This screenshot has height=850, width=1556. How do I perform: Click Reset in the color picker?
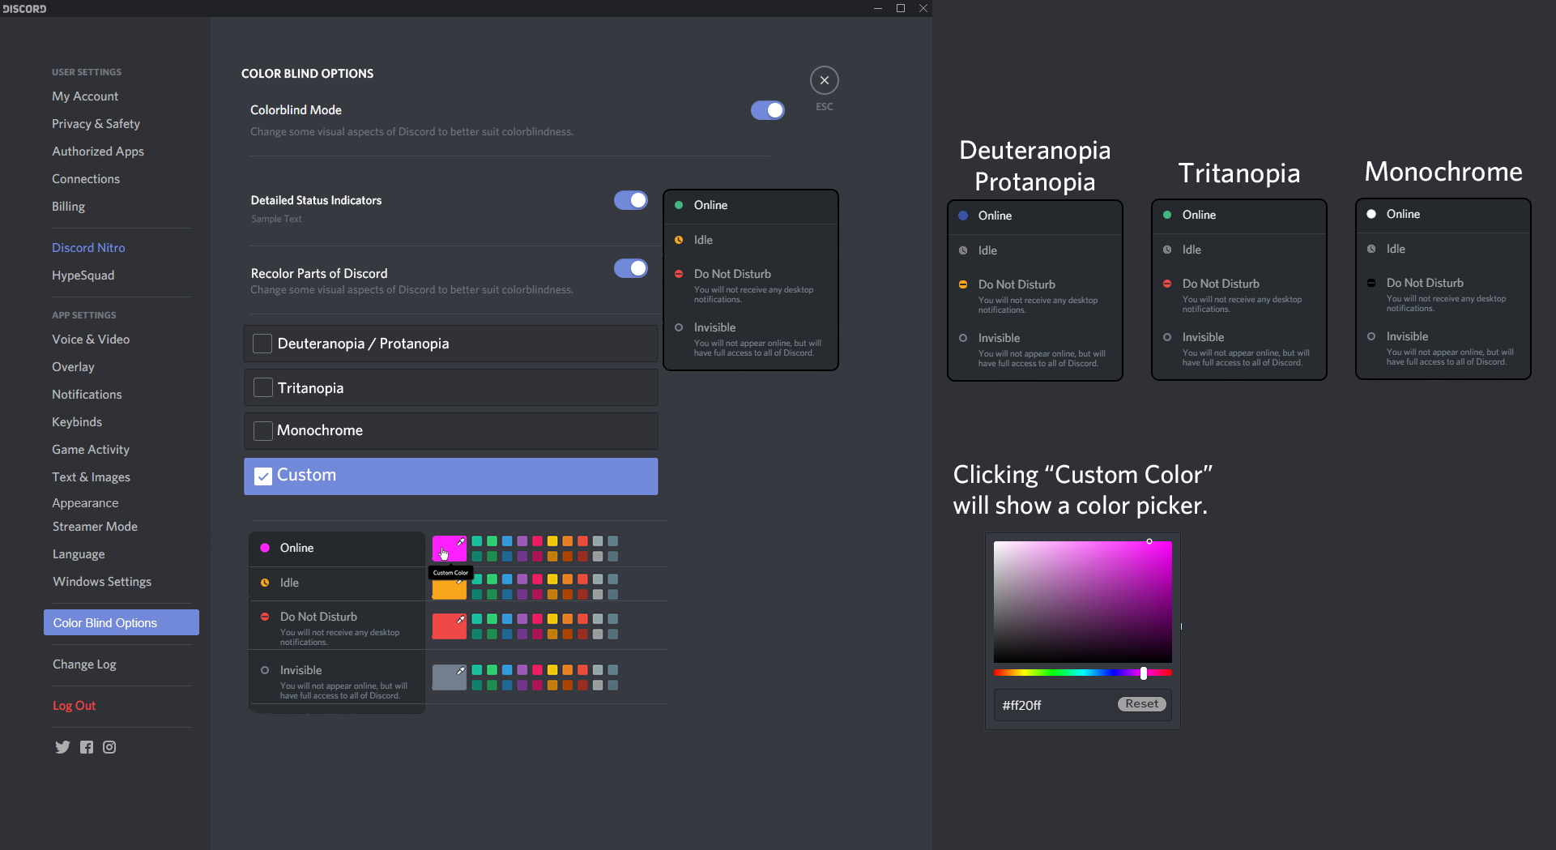pyautogui.click(x=1142, y=704)
